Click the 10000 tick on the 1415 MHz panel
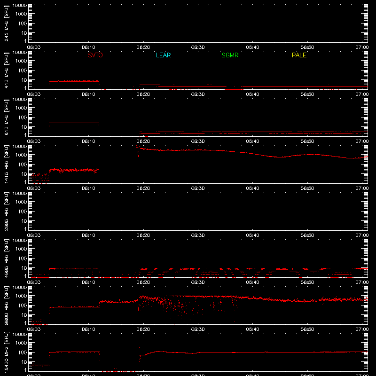The image size is (376, 376). pyautogui.click(x=20, y=147)
